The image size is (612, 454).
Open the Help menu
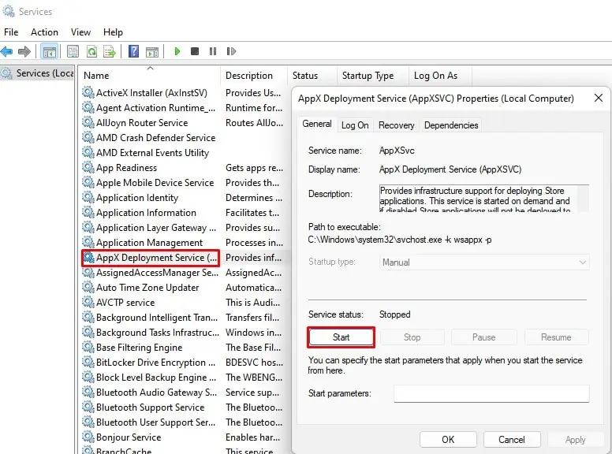[114, 32]
